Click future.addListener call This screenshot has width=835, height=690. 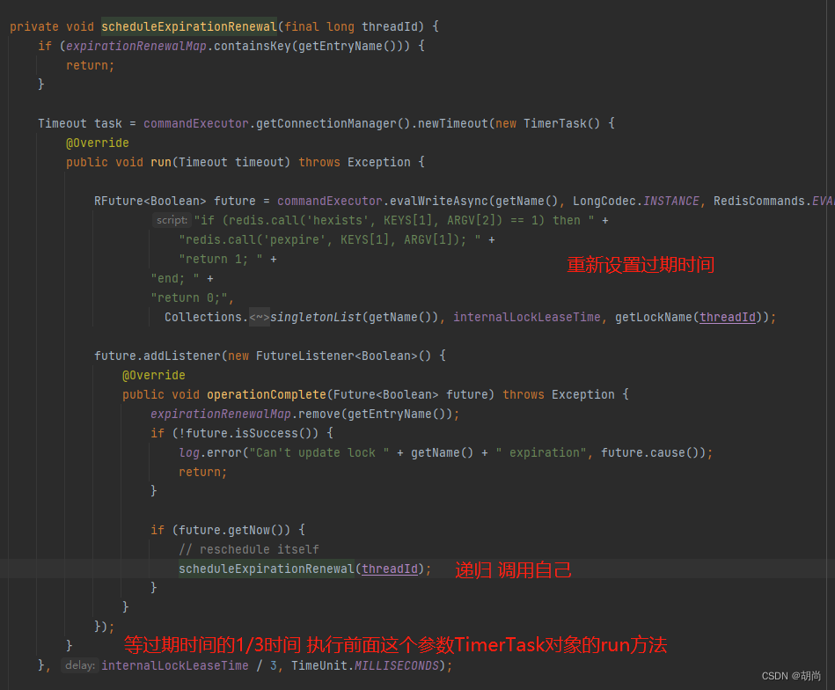click(x=157, y=356)
